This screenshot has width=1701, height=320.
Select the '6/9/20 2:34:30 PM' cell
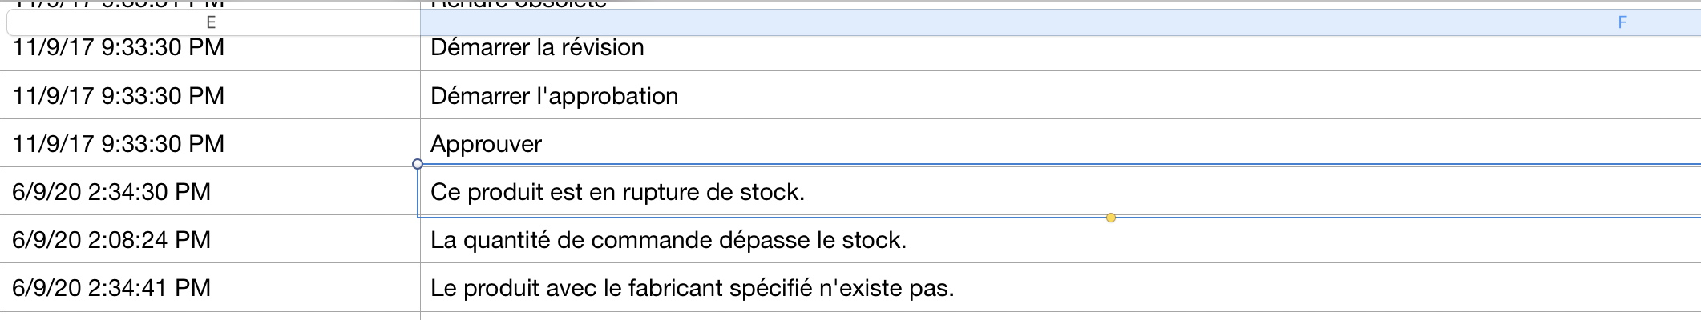(x=211, y=191)
